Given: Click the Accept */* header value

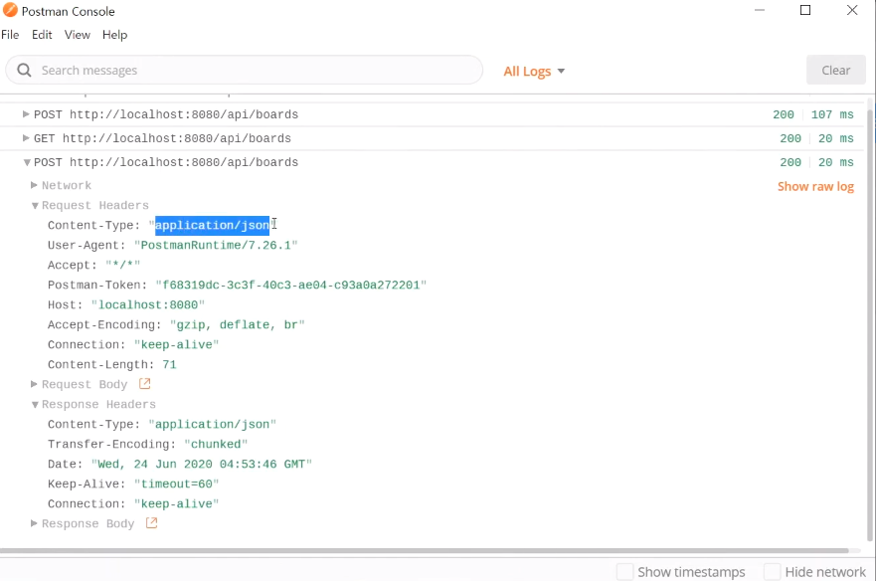Looking at the screenshot, I should tap(123, 265).
